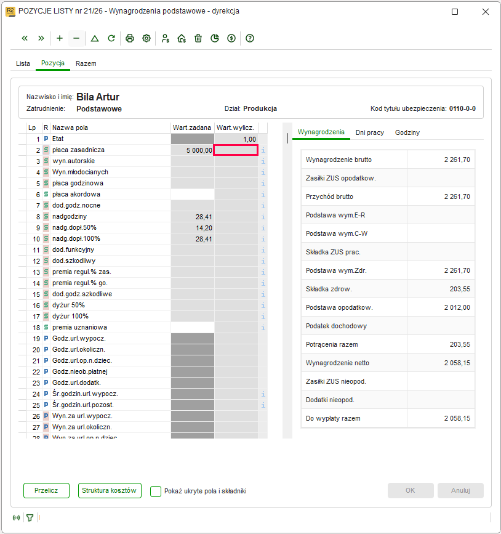Image resolution: width=501 pixels, height=534 pixels.
Task: Switch to the Dni pracy tab
Action: tap(370, 132)
